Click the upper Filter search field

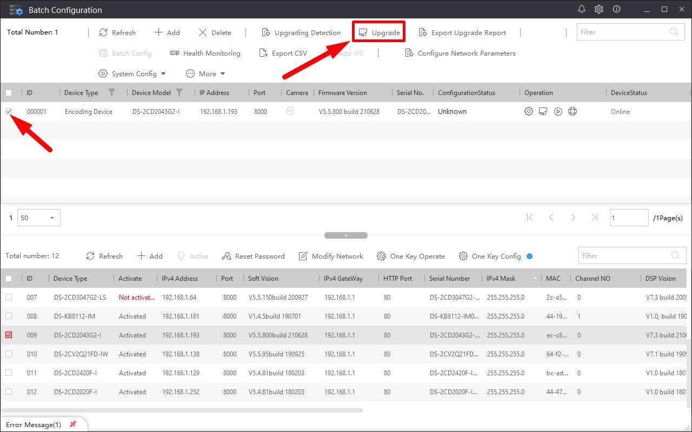pos(622,32)
